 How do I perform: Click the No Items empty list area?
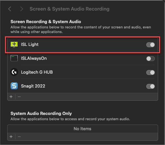coord(82,129)
